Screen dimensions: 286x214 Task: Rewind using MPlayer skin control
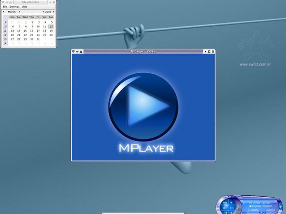pos(225,212)
